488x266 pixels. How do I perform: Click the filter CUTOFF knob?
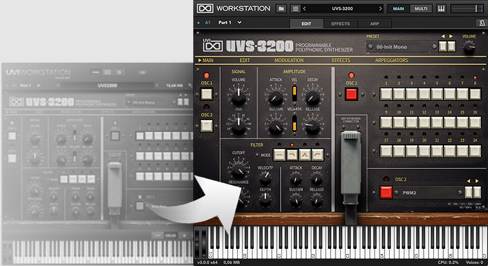click(239, 168)
